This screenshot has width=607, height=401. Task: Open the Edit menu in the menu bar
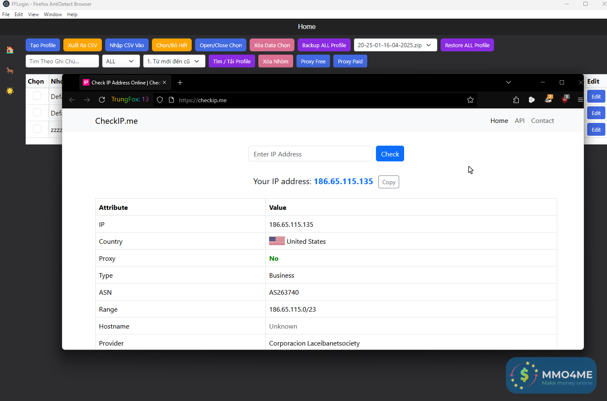pos(19,14)
